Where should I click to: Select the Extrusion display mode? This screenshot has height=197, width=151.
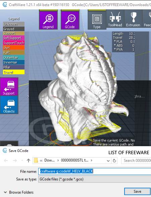point(133,19)
